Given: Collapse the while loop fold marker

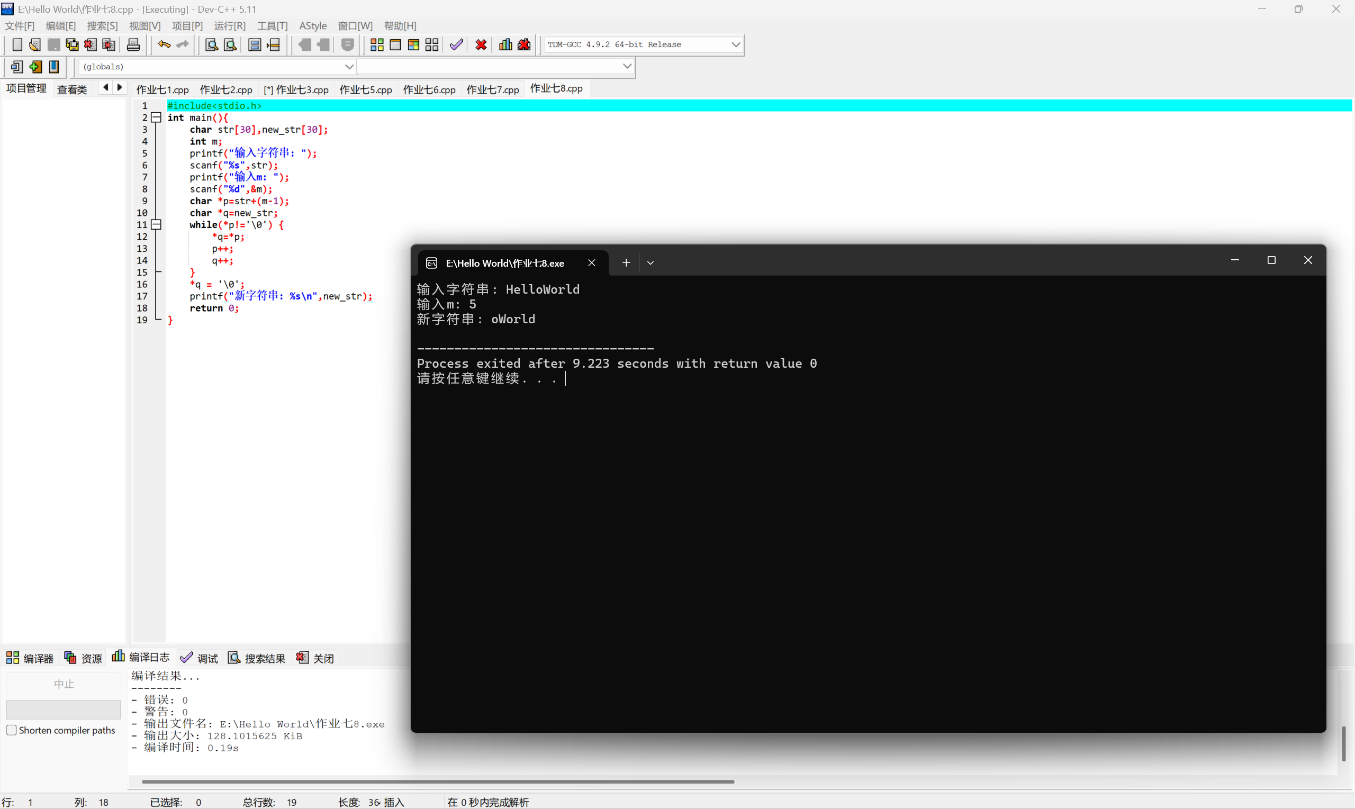Looking at the screenshot, I should click(x=157, y=224).
